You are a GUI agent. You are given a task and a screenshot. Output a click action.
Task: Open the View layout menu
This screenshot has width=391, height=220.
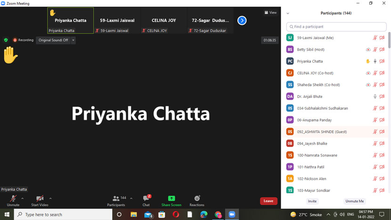click(270, 13)
